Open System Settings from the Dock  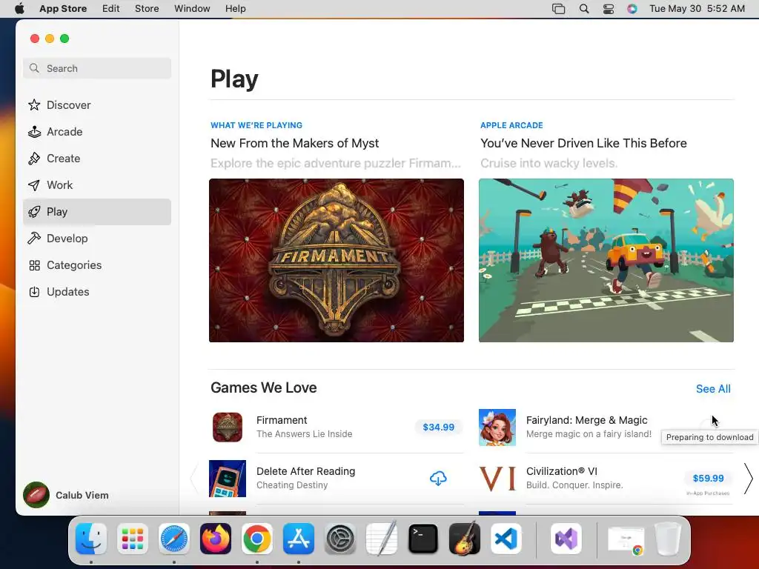339,539
